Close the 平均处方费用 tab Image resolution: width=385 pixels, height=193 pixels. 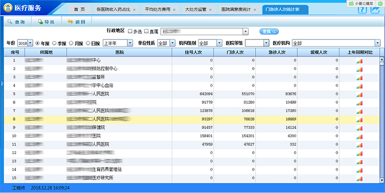174,10
